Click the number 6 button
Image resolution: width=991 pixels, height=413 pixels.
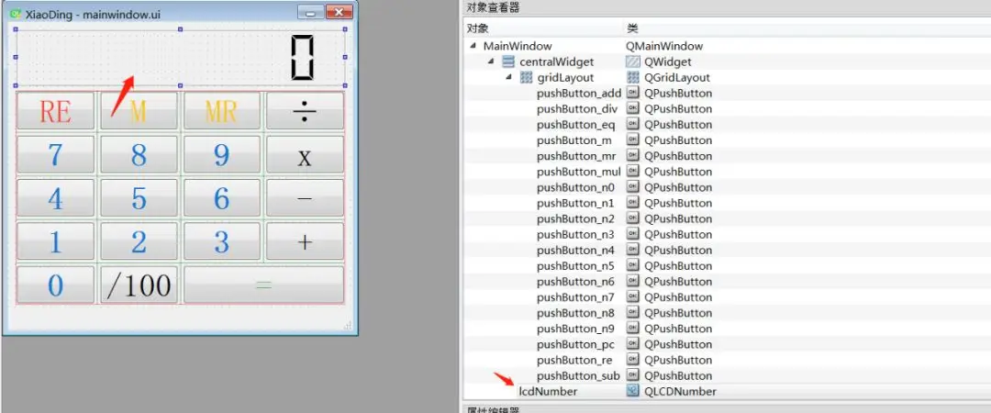(x=222, y=197)
